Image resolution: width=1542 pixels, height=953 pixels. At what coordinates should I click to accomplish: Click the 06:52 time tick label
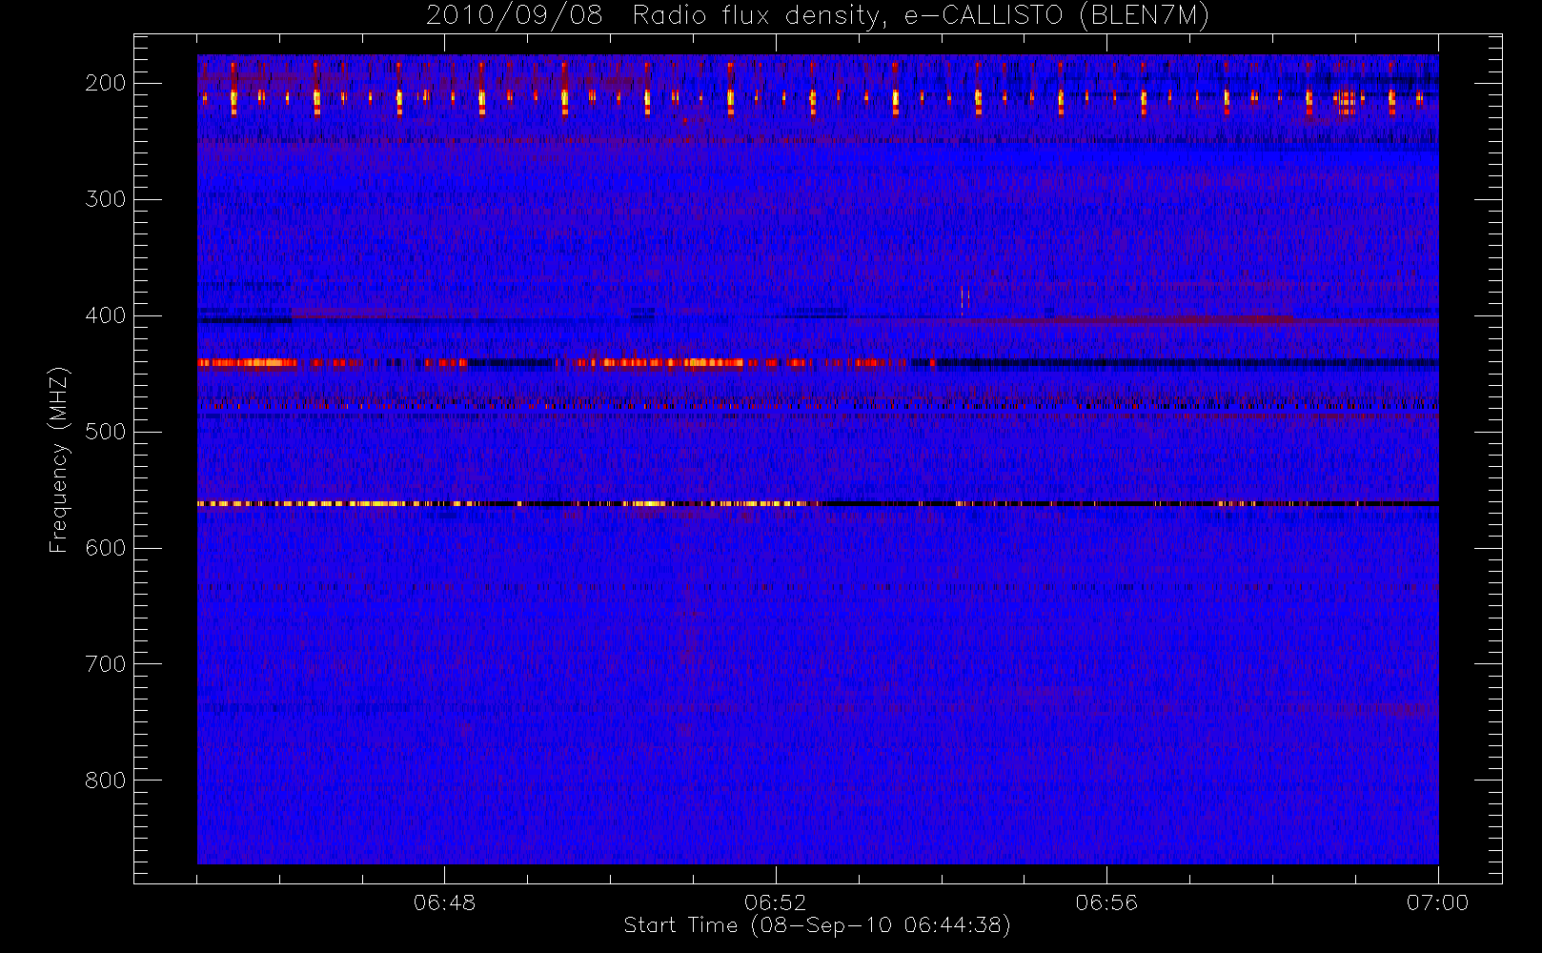(x=775, y=902)
